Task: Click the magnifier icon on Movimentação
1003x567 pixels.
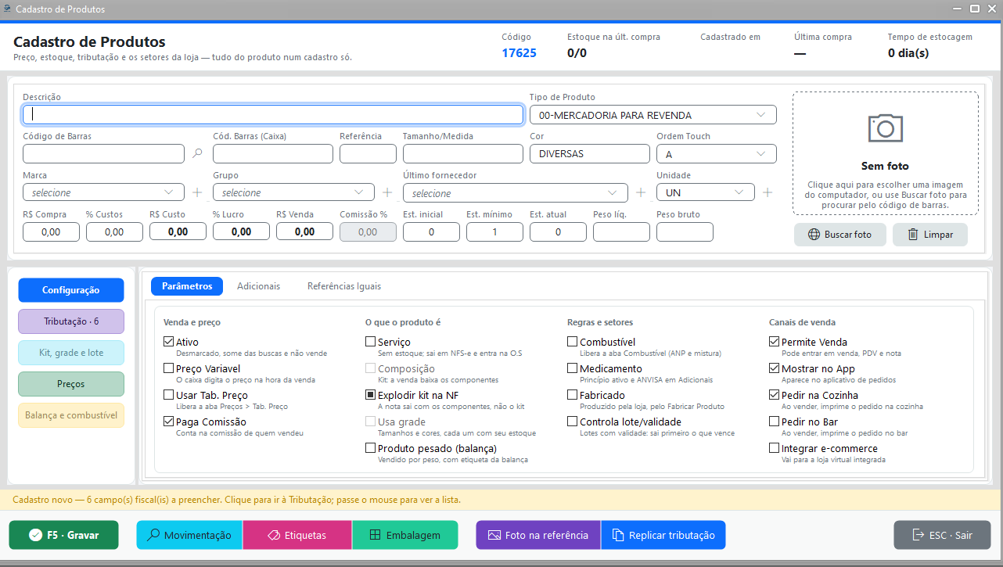Action: (x=154, y=535)
